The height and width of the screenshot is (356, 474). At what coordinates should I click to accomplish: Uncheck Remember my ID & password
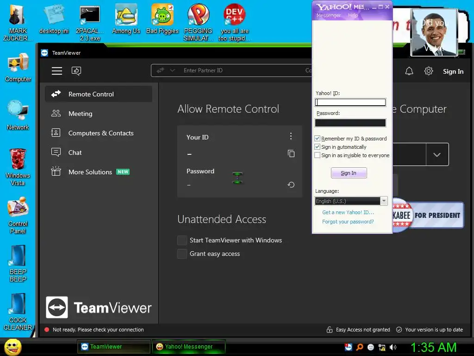pos(317,138)
